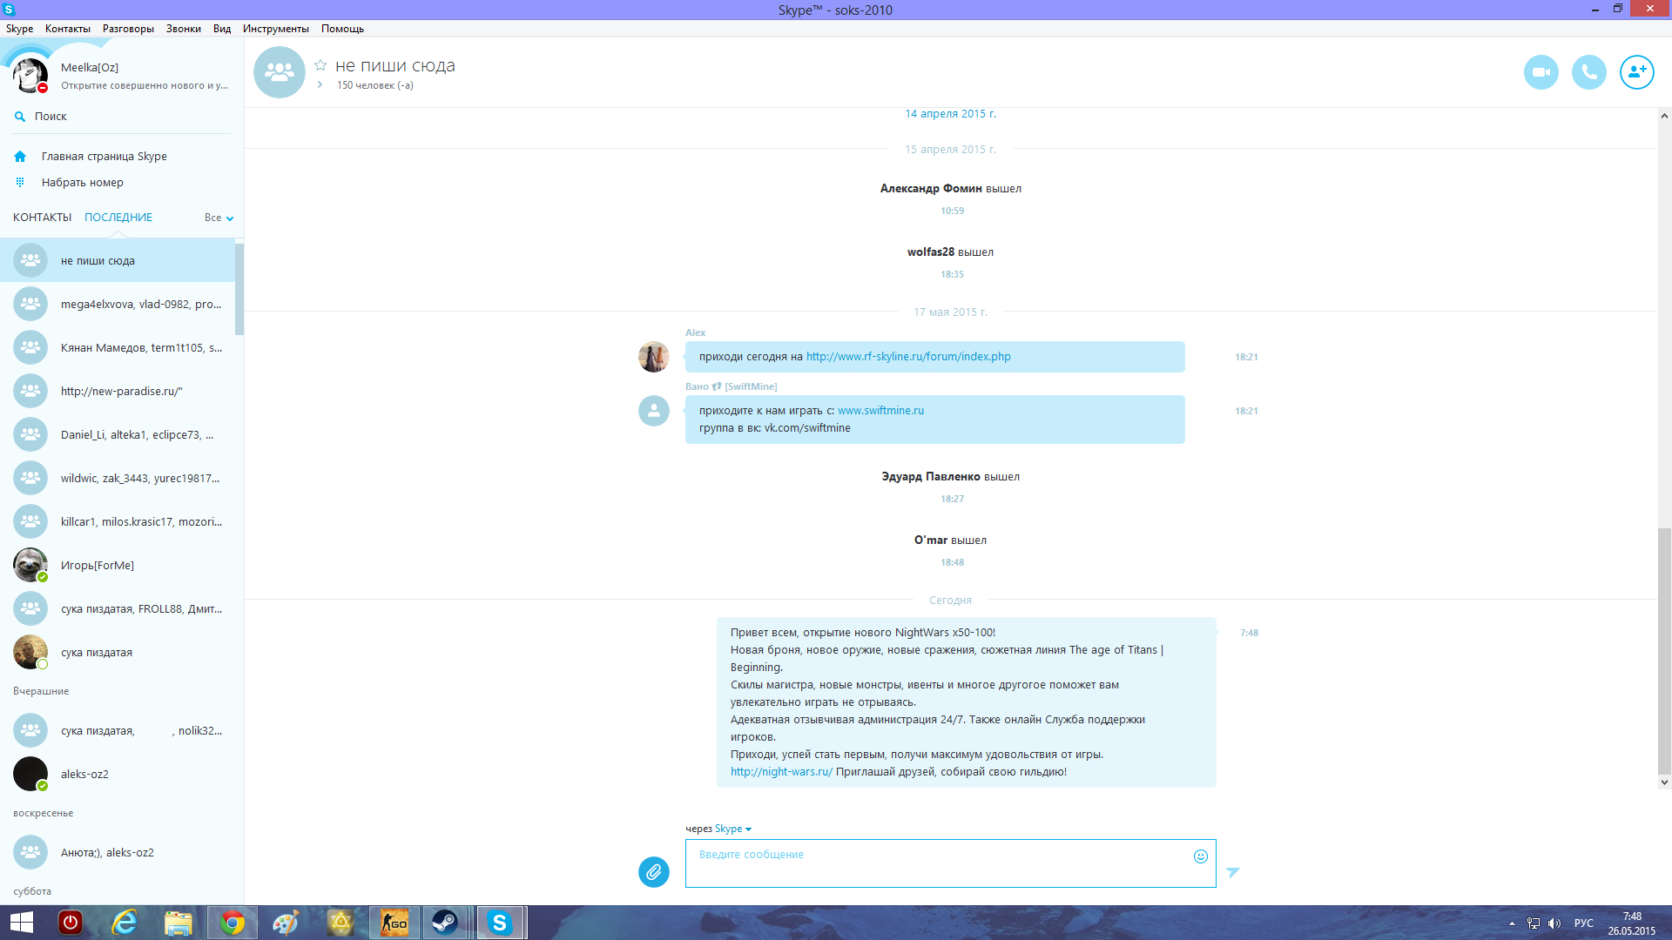Open the search magnifier icon
Viewport: 1672px width, 940px height.
(20, 117)
